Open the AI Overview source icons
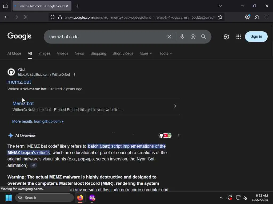Image resolution: width=273 pixels, height=204 pixels. tap(165, 135)
